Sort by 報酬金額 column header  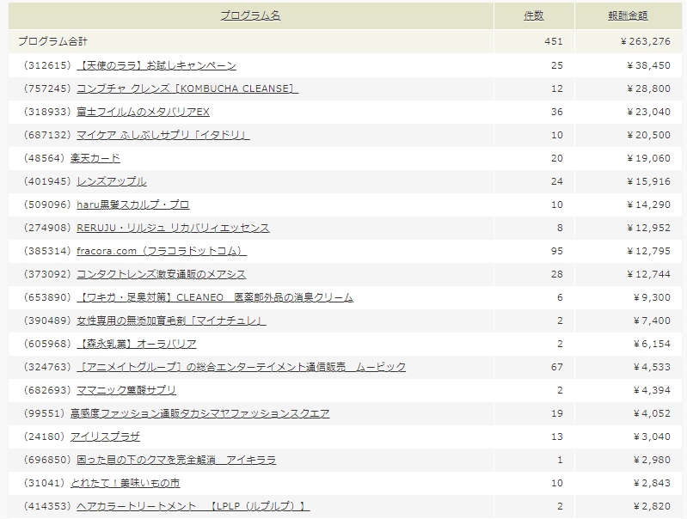(628, 15)
